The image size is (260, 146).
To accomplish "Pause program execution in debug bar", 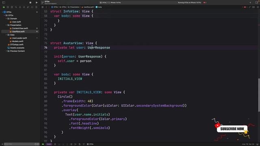I will point(55,144).
